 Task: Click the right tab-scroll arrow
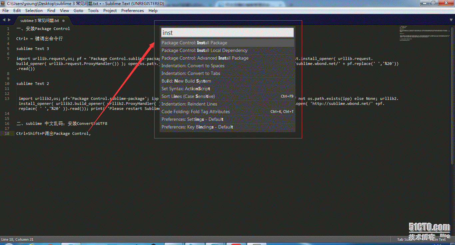(9, 20)
